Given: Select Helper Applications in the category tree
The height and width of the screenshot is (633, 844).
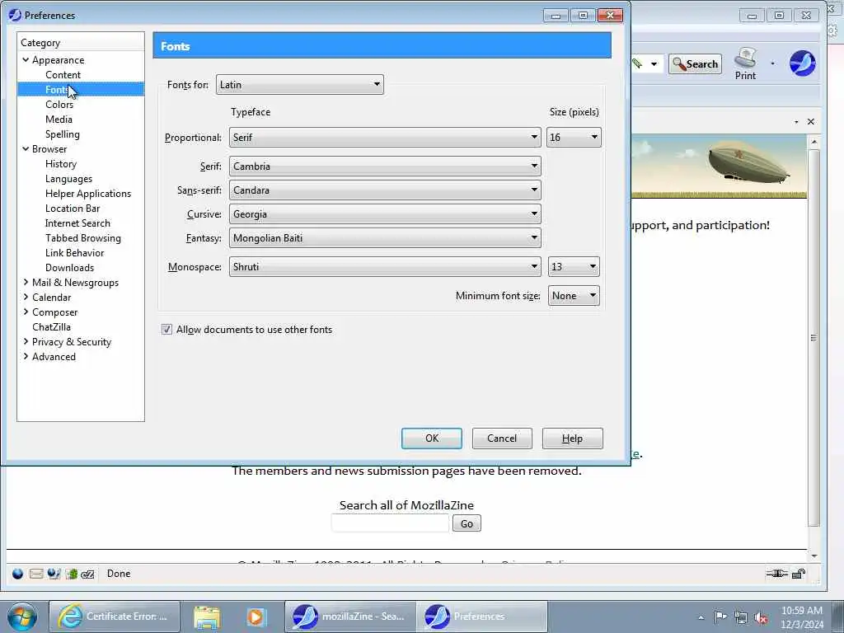Looking at the screenshot, I should (x=88, y=194).
